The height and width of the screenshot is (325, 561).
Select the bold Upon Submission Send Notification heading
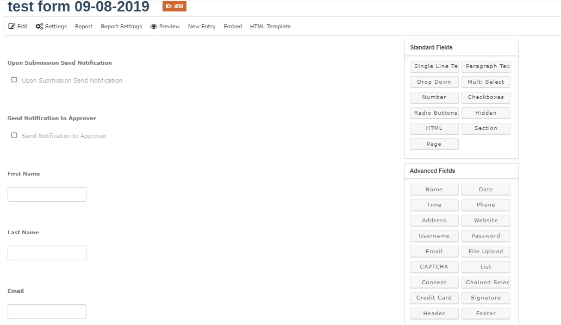60,63
